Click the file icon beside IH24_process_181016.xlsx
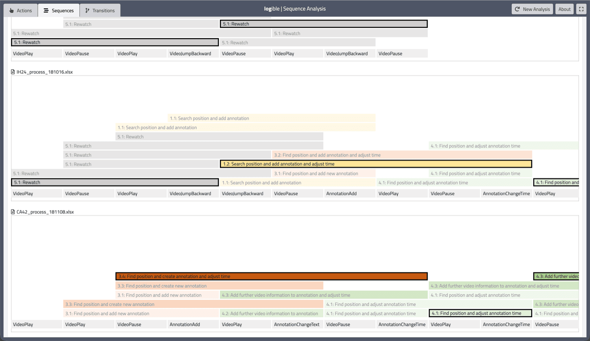Viewport: 590px width, 341px height. pos(12,72)
